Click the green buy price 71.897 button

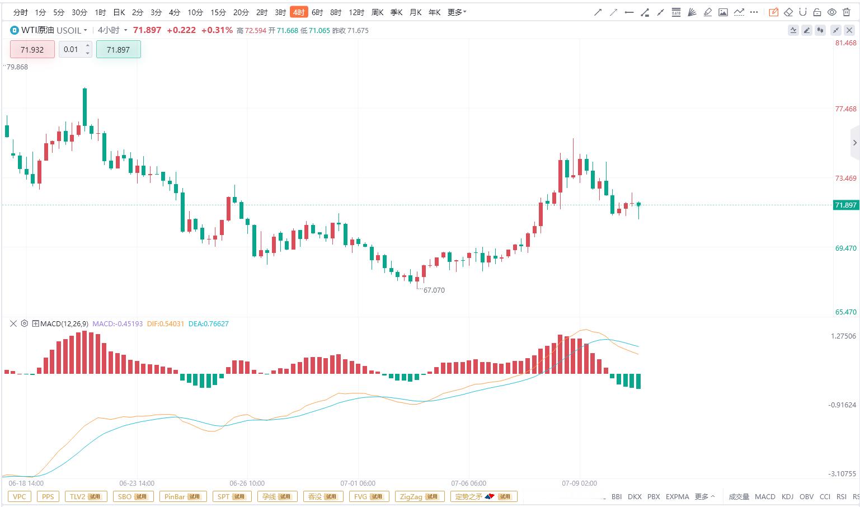[119, 49]
